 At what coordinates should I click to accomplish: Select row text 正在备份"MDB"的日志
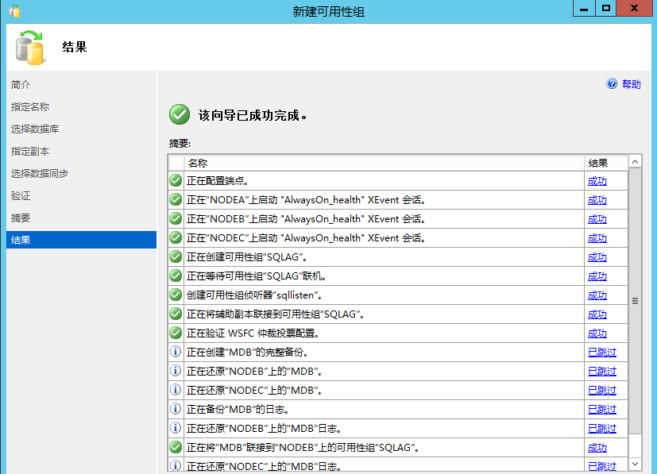(x=238, y=410)
